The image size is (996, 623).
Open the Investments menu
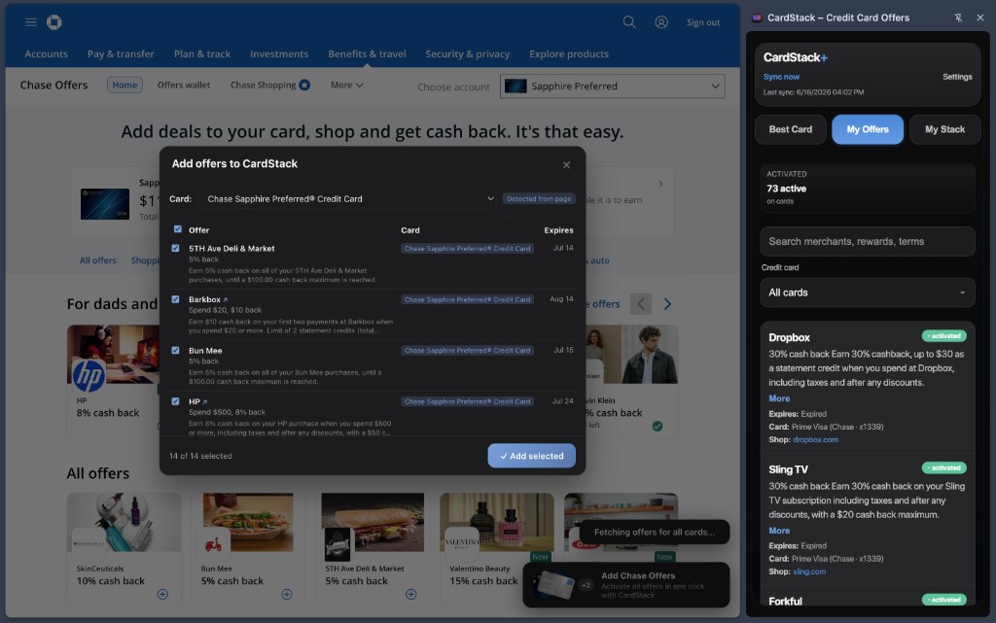(279, 53)
